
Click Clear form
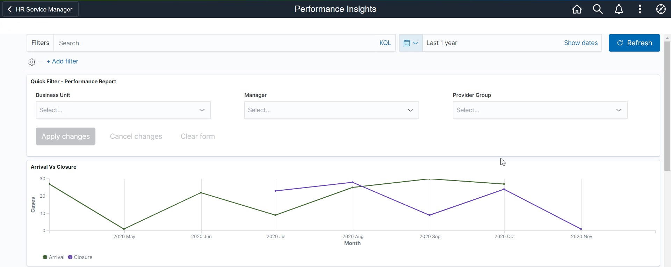click(198, 136)
